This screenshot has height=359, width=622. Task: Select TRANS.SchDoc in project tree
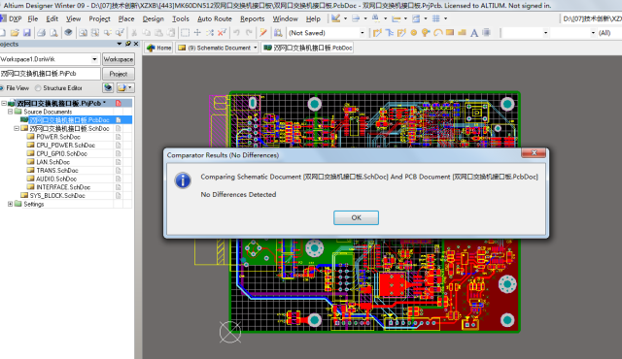[x=57, y=170]
